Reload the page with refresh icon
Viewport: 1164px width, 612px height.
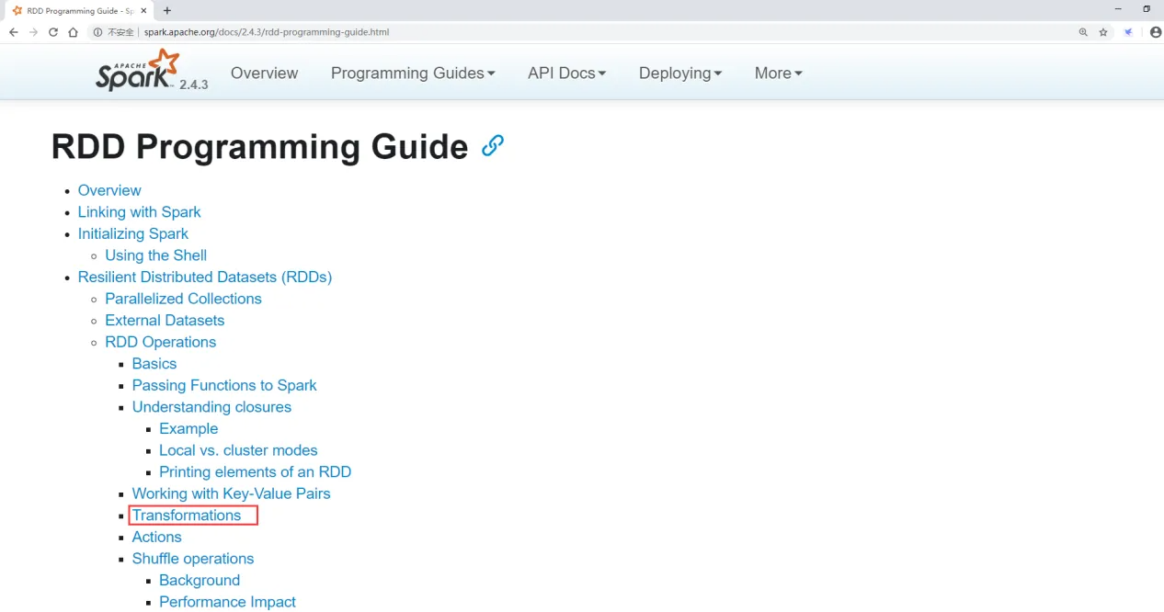click(x=53, y=32)
